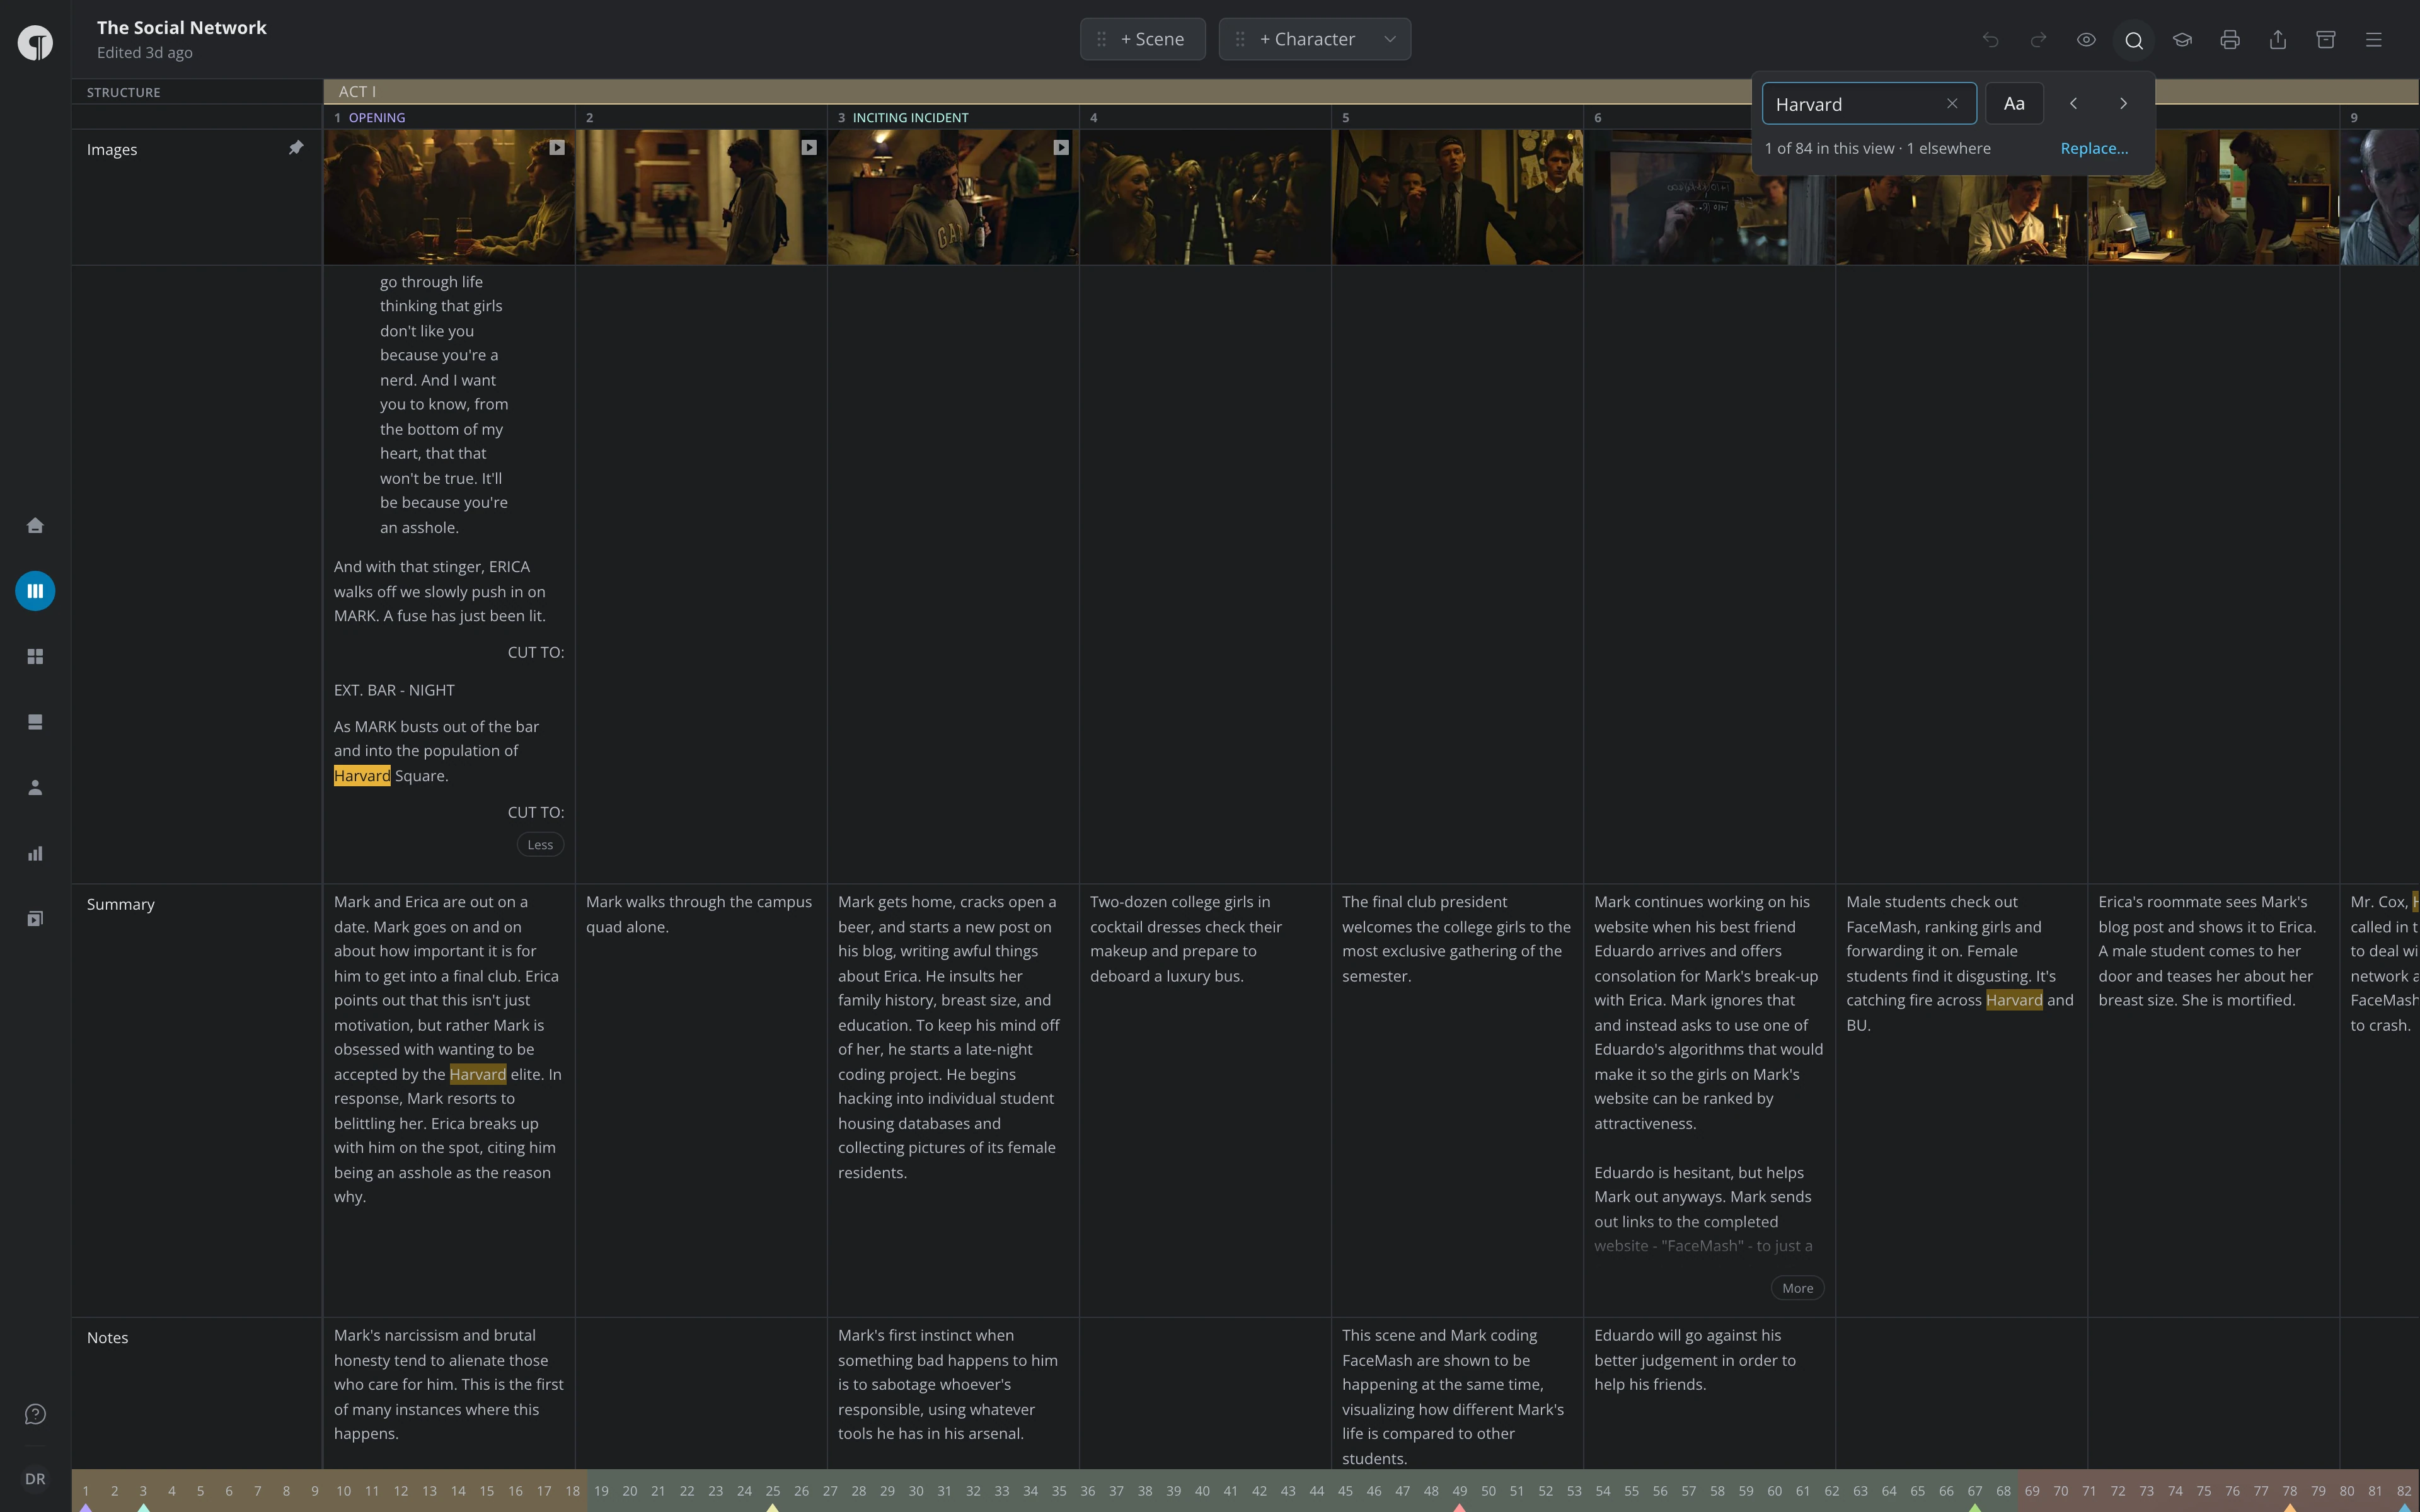This screenshot has height=1512, width=2420.
Task: Play the video on scene 3 thumbnail
Action: [x=1061, y=147]
